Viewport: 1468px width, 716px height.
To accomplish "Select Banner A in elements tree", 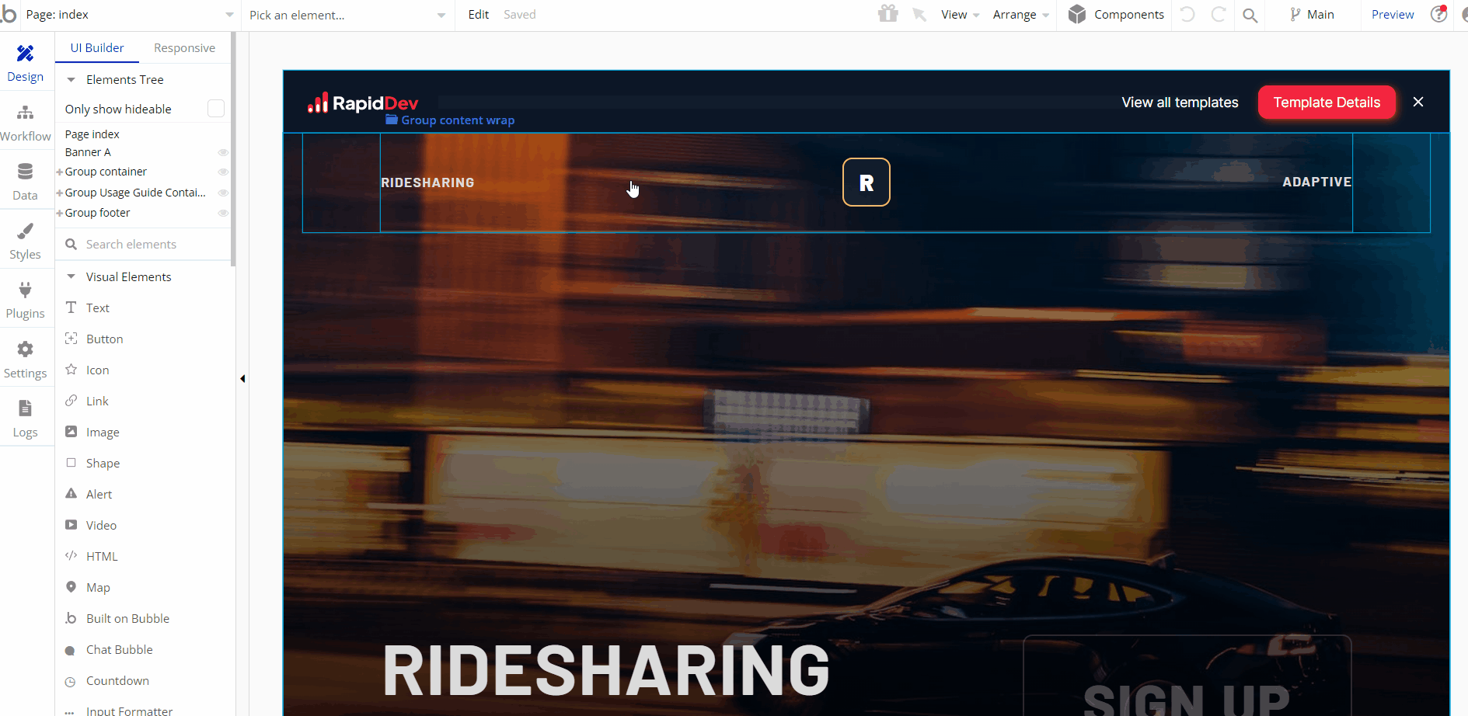I will 88,152.
